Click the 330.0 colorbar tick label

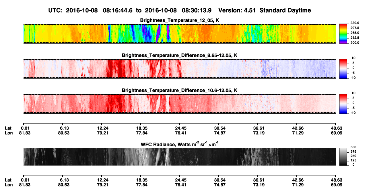click(x=355, y=23)
